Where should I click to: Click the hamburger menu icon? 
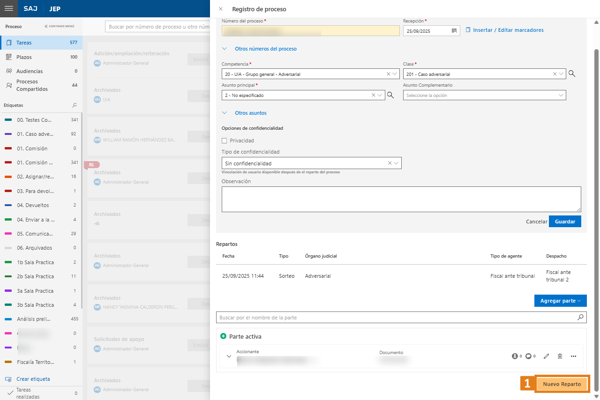[x=8, y=8]
